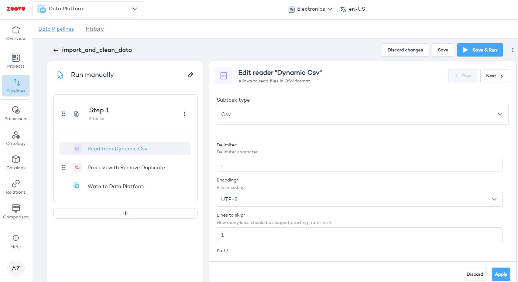Edit the Run manually trigger with pencil icon
518x282 pixels.
click(x=191, y=75)
